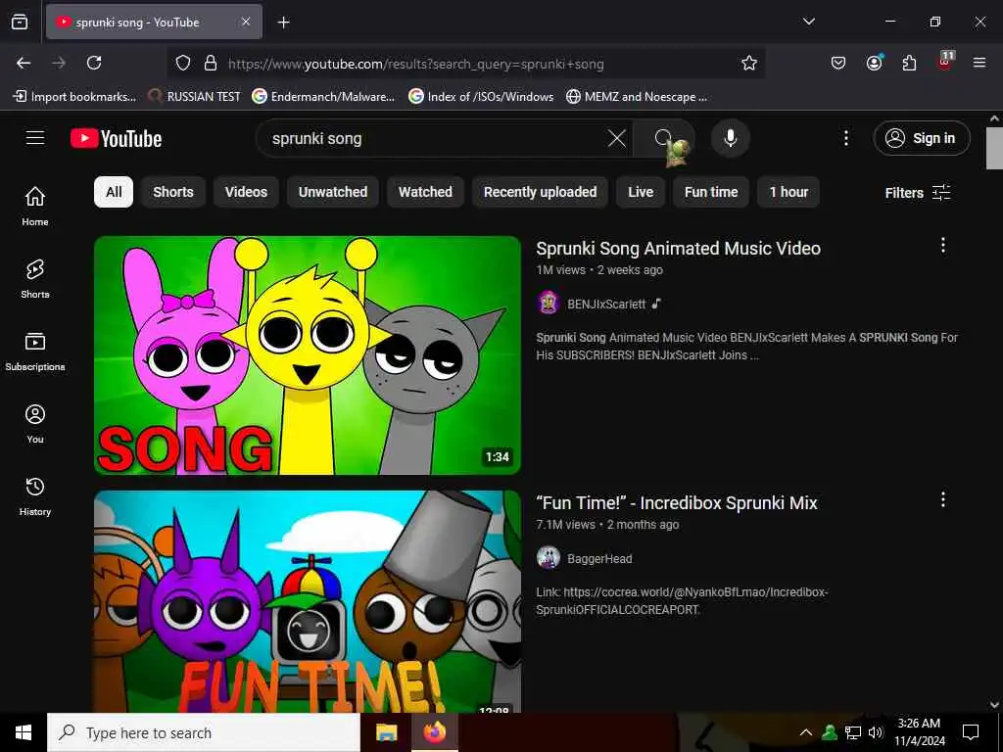Image resolution: width=1003 pixels, height=752 pixels.
Task: Click the BENJIxScarlett channel avatar
Action: [549, 304]
